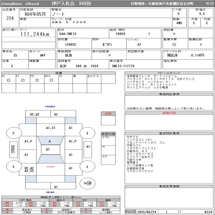The height and width of the screenshot is (215, 215).
Task: Click appeal line "サイドエアバック USB電源"
Action: coord(147,88)
